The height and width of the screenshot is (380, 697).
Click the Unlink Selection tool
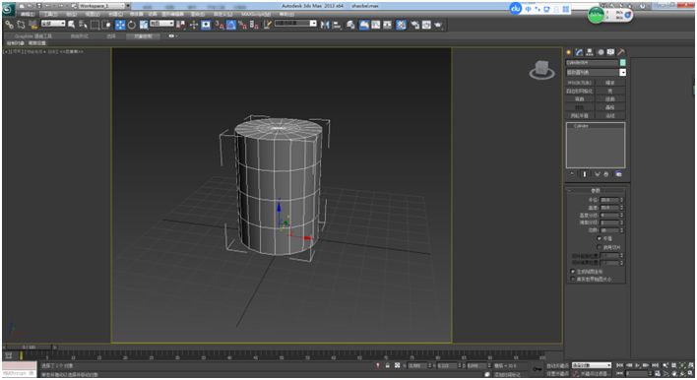click(21, 25)
